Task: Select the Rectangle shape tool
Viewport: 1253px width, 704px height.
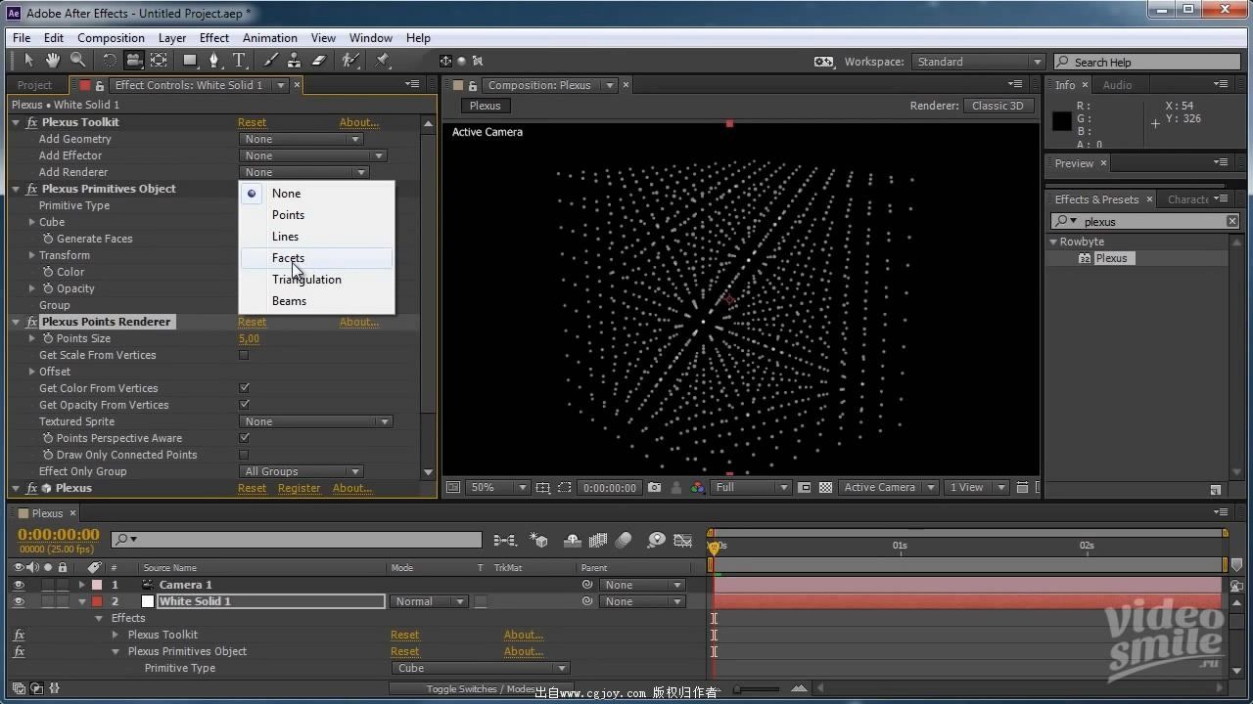Action: (190, 61)
